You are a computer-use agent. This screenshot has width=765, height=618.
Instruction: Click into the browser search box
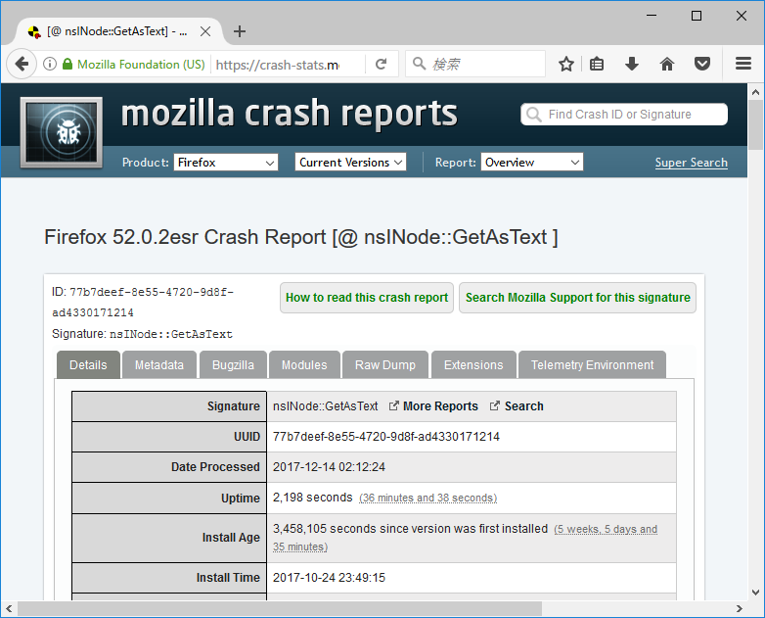[x=475, y=64]
